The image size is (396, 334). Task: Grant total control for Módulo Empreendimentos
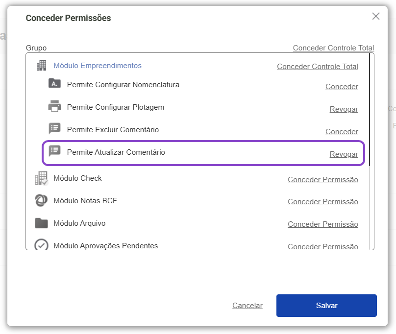click(317, 67)
